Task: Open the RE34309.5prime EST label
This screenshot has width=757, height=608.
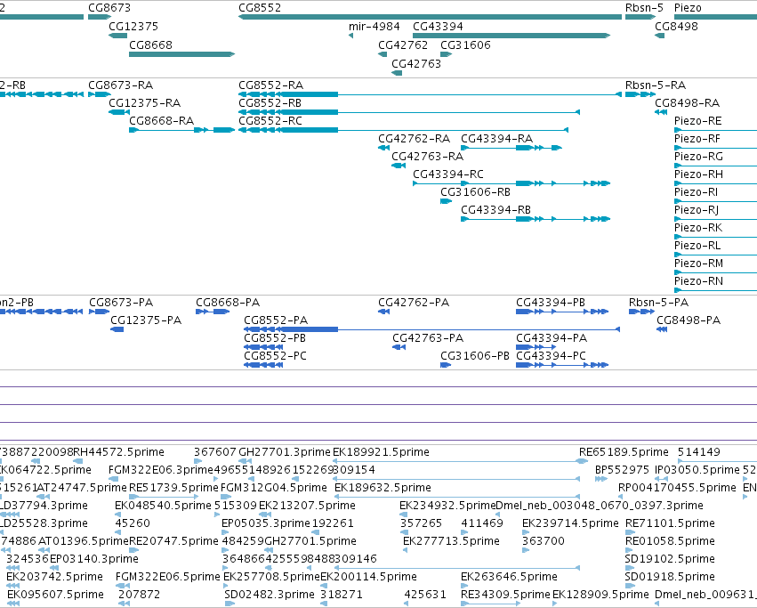Action: click(x=505, y=595)
